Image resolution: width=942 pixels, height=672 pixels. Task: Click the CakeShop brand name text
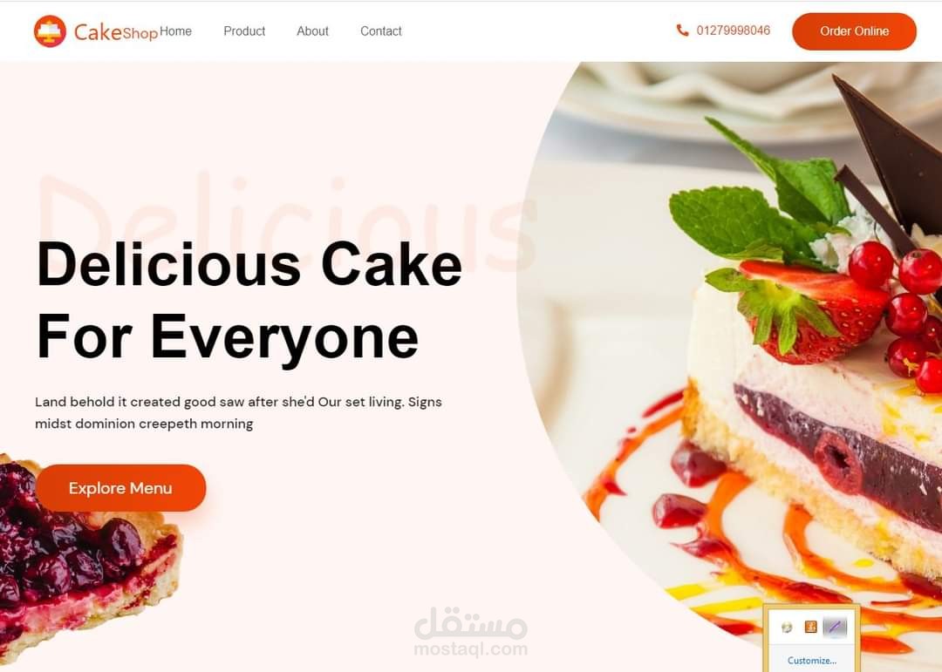(116, 32)
